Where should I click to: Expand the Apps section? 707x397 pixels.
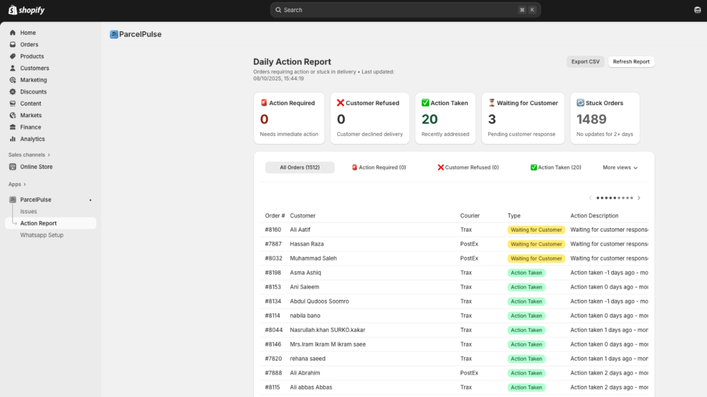(17, 184)
